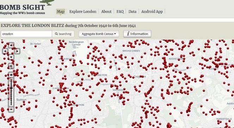Viewport: 234px width, 128px height.
Task: Click the zoom level slider handle
Action: pyautogui.click(x=11, y=88)
